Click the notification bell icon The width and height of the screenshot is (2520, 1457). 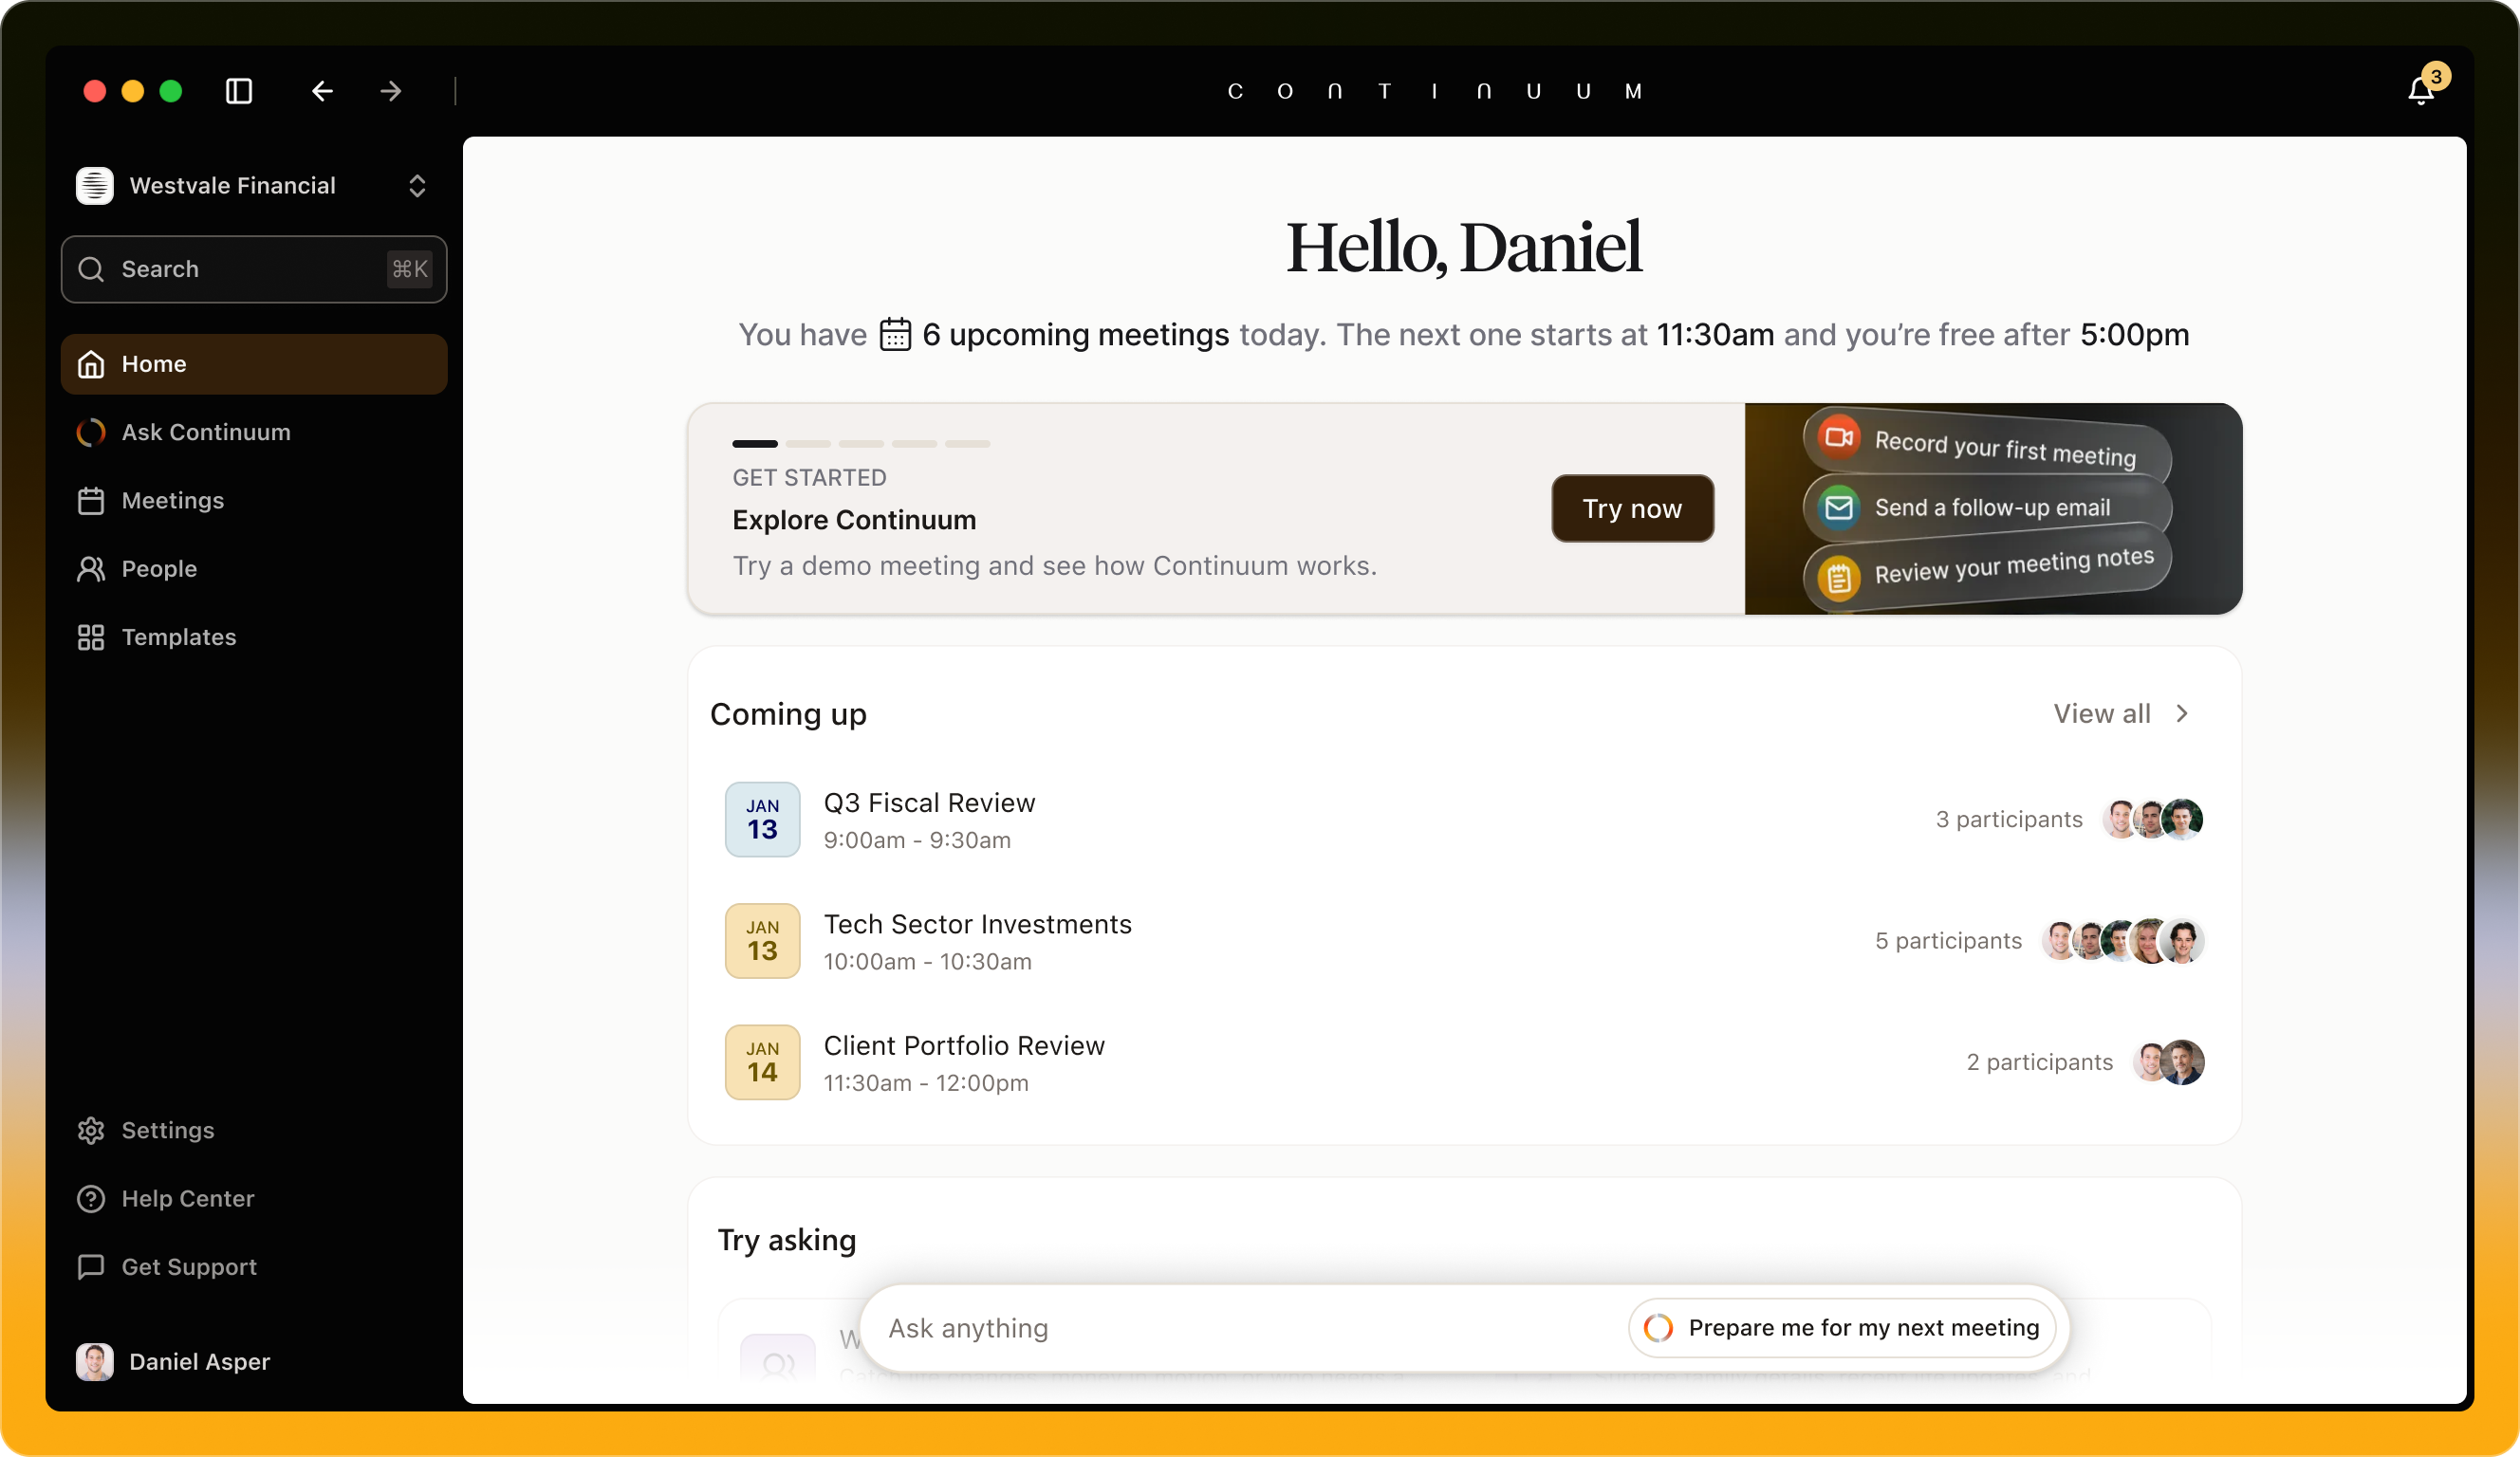pos(2420,91)
